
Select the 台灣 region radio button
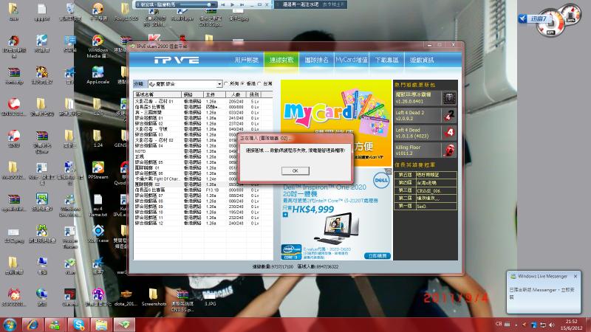coord(259,83)
